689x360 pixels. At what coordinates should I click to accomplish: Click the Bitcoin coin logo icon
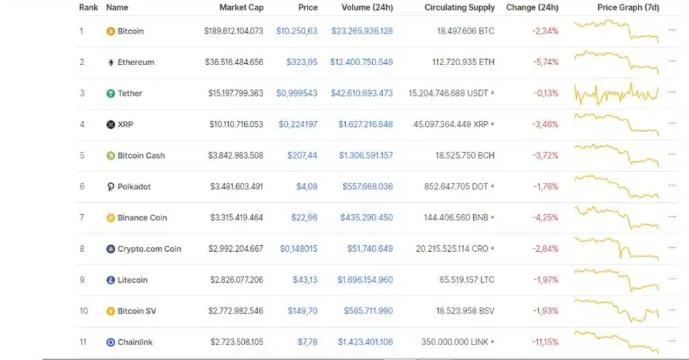pyautogui.click(x=111, y=31)
